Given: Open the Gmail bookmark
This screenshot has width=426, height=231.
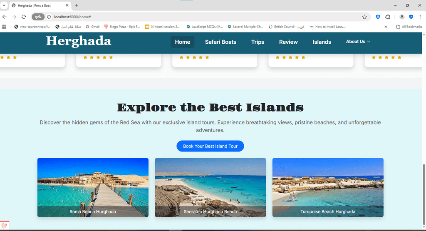Looking at the screenshot, I should [93, 27].
